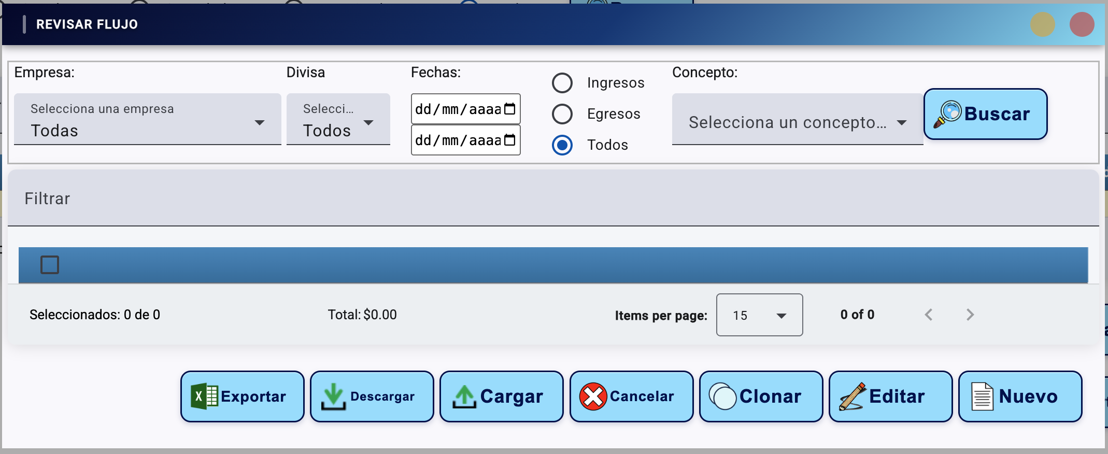This screenshot has height=454, width=1108.
Task: Choose the Todos radio option
Action: click(562, 145)
